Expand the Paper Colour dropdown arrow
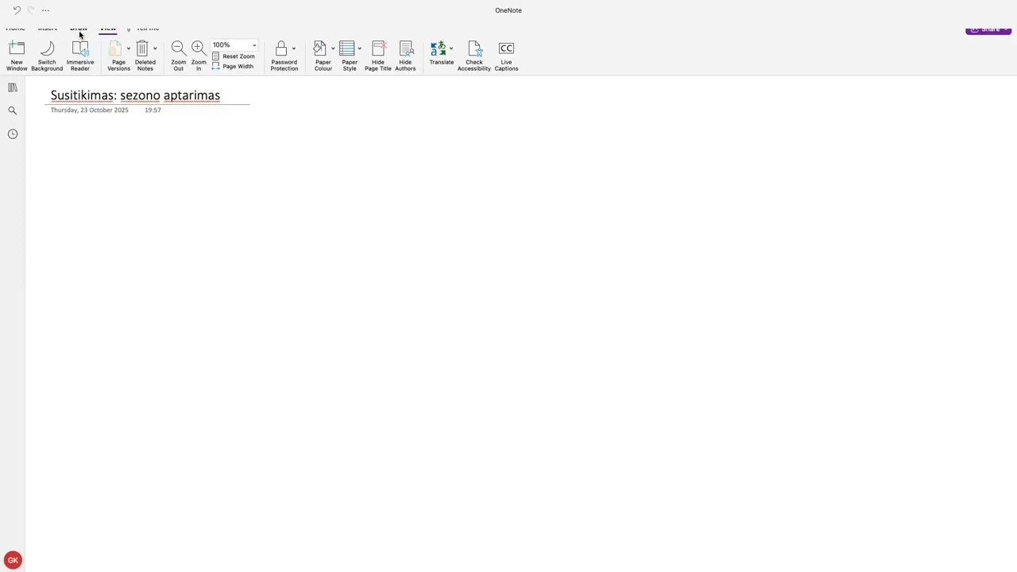This screenshot has width=1017, height=572. (333, 48)
